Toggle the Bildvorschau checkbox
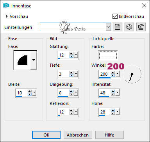This screenshot has width=150, height=142. pos(115,16)
